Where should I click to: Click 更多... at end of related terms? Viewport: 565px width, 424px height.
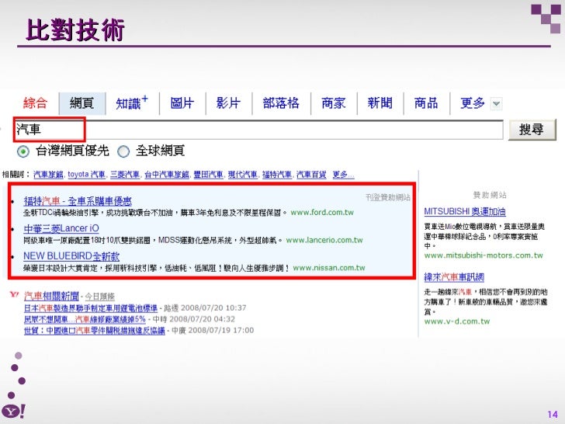[343, 175]
